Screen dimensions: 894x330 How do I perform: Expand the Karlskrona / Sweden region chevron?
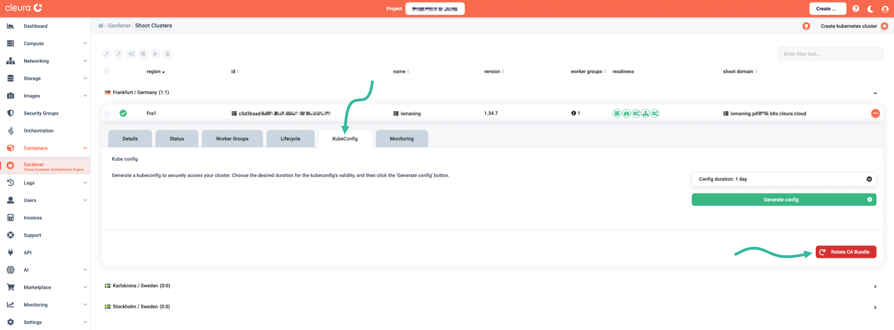click(875, 286)
